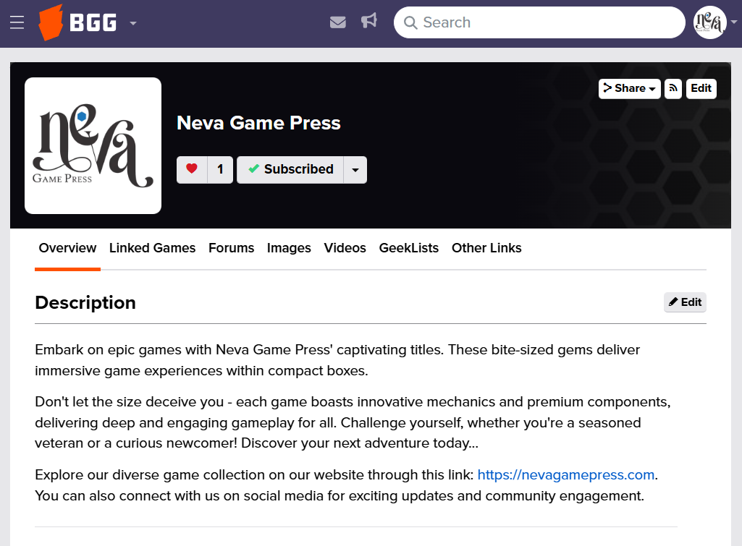The height and width of the screenshot is (546, 742).
Task: Expand the subscription options dropdown arrow
Action: tap(355, 170)
